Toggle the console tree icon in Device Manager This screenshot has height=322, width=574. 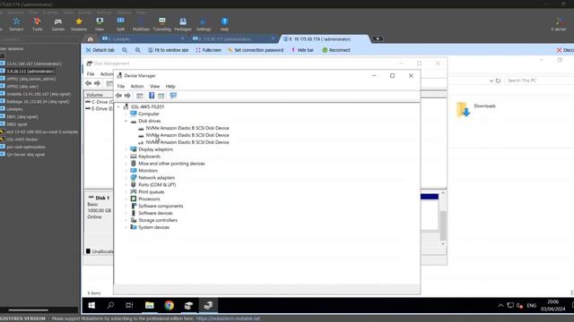click(x=140, y=96)
